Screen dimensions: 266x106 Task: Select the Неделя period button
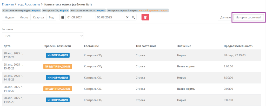pos(10,17)
